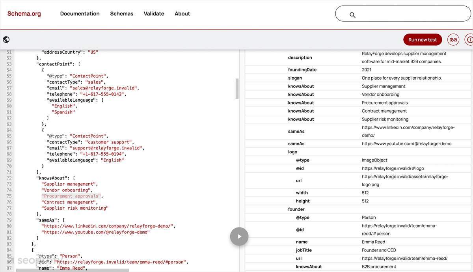This screenshot has width=473, height=272.
Task: Click the founder name value "Emma Reed"
Action: (373, 242)
